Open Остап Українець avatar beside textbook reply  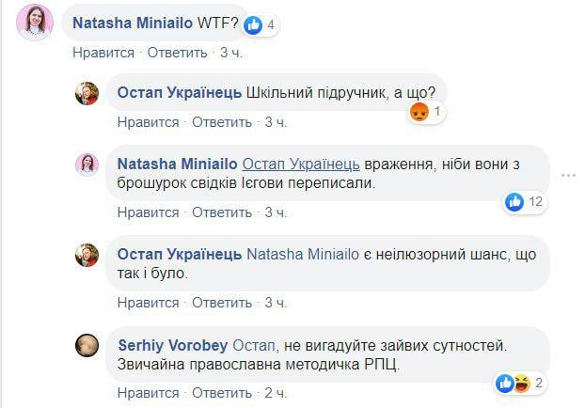pos(87,93)
